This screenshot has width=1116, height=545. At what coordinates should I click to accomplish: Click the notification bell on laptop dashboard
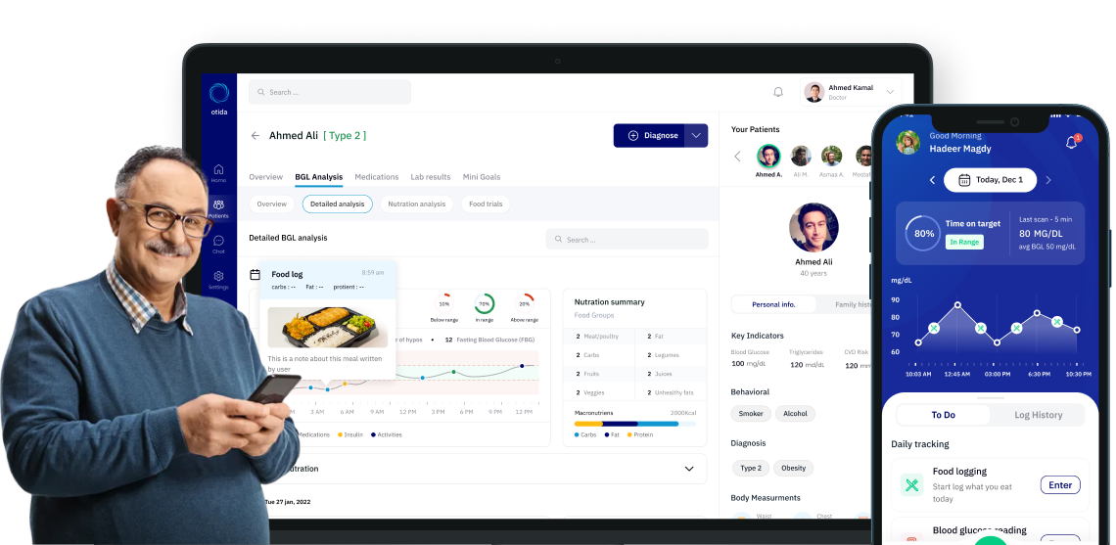(x=778, y=92)
